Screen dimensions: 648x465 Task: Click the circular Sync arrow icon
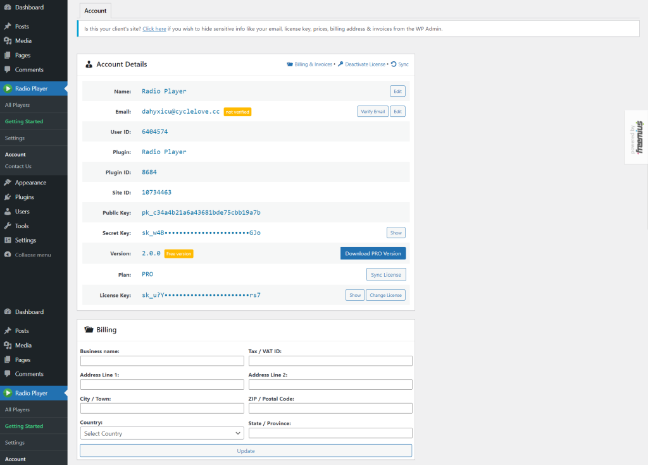pyautogui.click(x=394, y=64)
